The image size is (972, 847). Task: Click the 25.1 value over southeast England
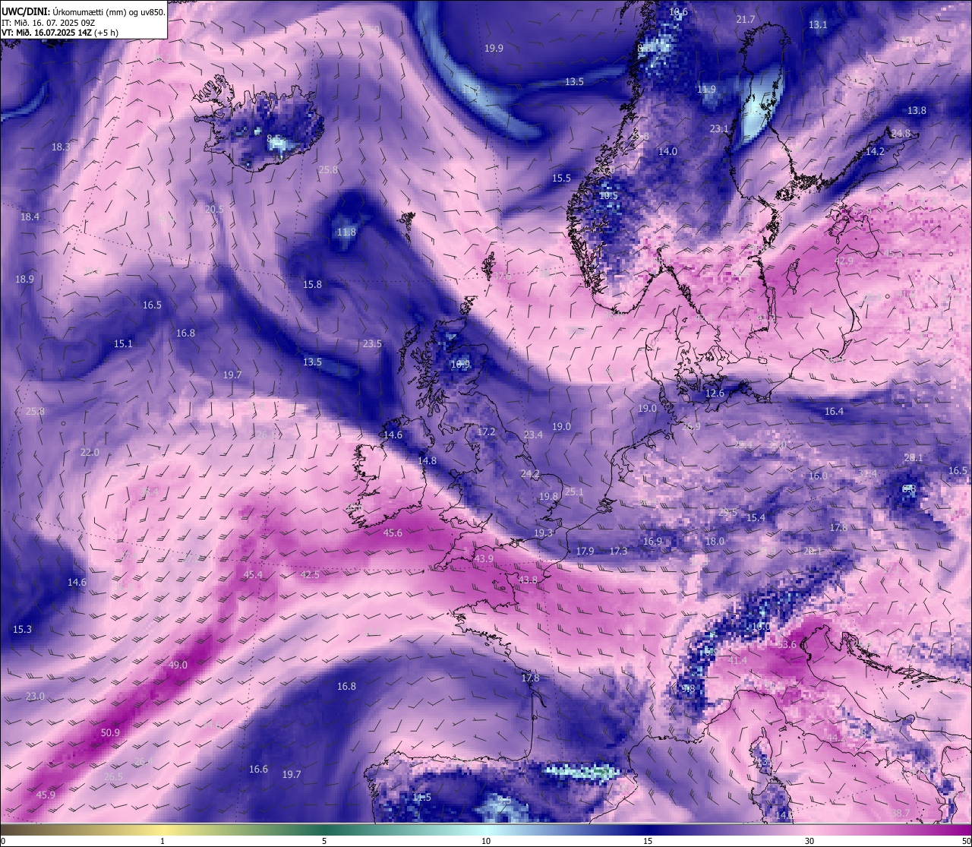[x=574, y=491]
